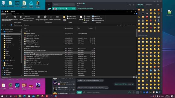This screenshot has height=98, width=175.
Task: Open recent locations dropdown arrow
Action: coord(7,25)
